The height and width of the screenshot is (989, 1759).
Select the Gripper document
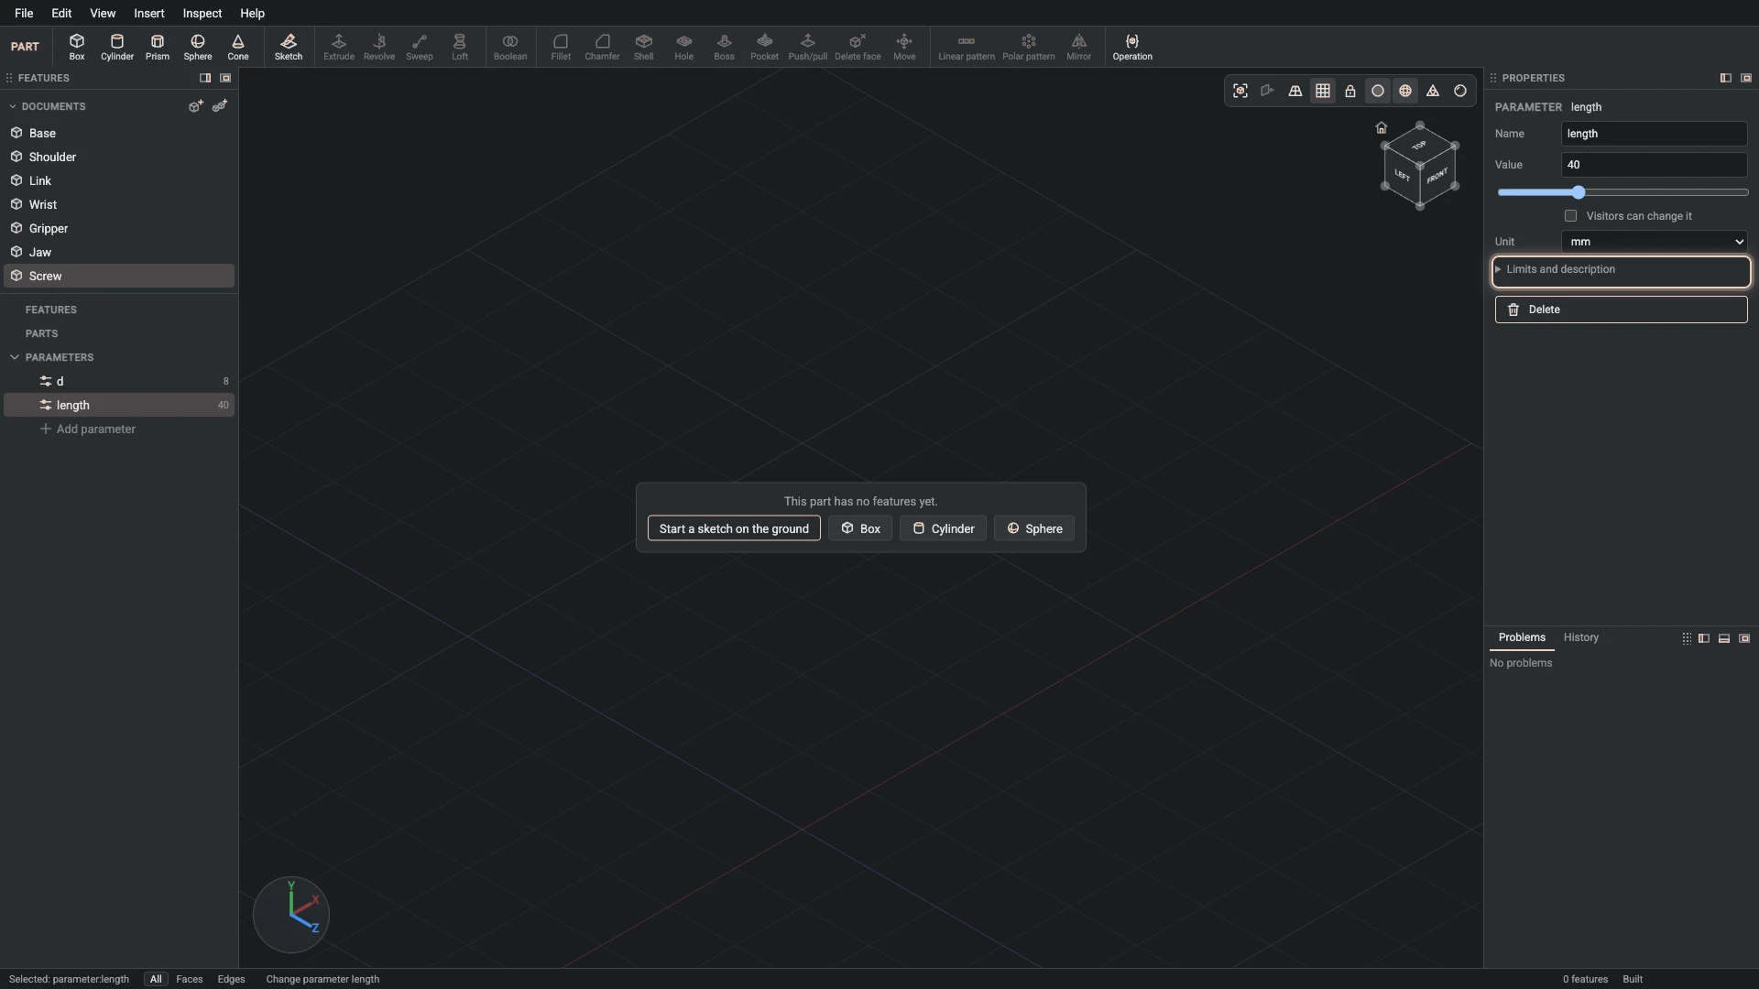[119, 228]
